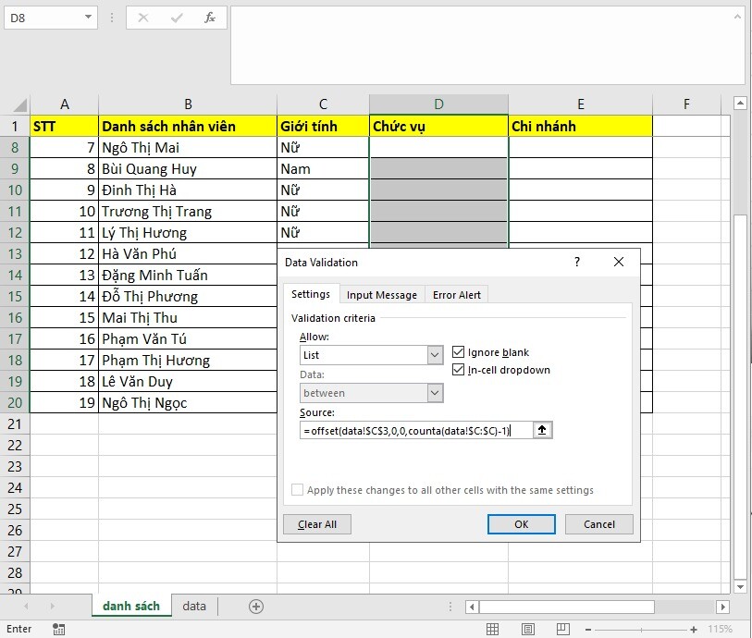
Task: Click the zoom slider in status bar
Action: (643, 629)
